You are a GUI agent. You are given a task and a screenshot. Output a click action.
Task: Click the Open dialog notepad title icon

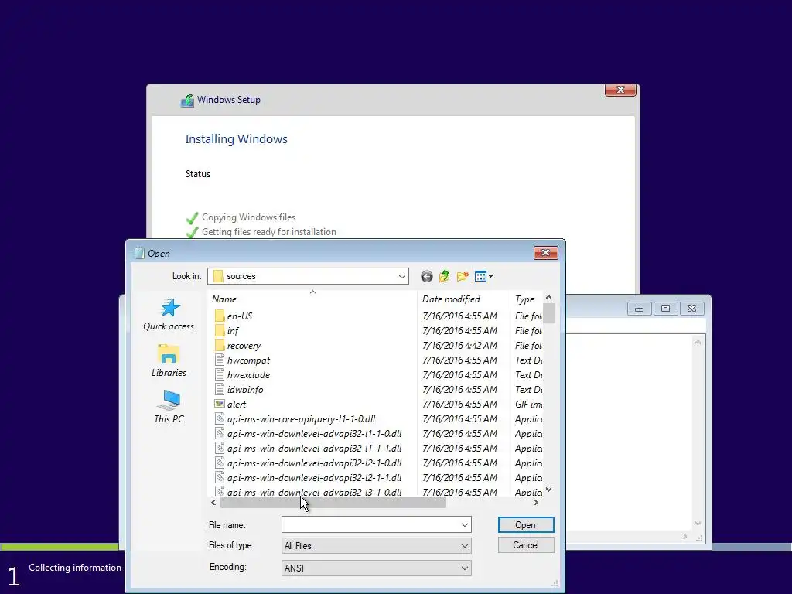point(139,253)
